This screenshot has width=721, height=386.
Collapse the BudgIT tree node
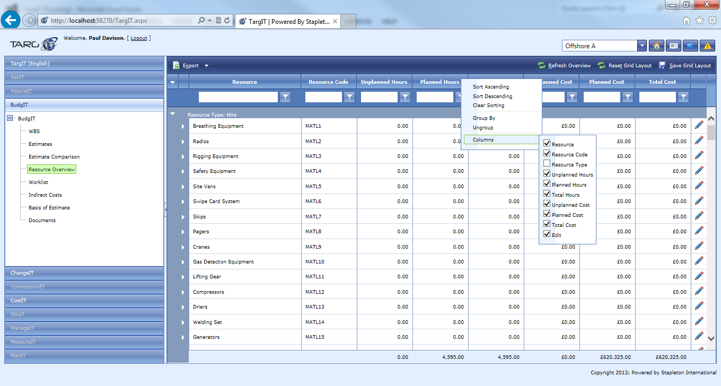pos(10,118)
